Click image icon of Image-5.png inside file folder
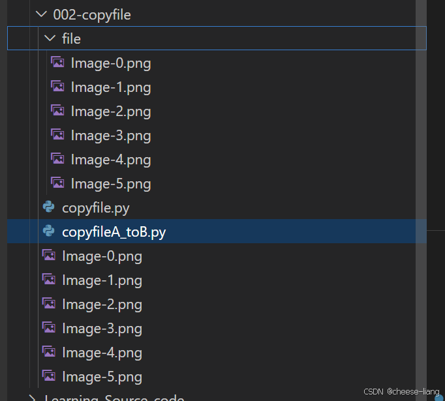Screen dimensions: 445x401 57,183
